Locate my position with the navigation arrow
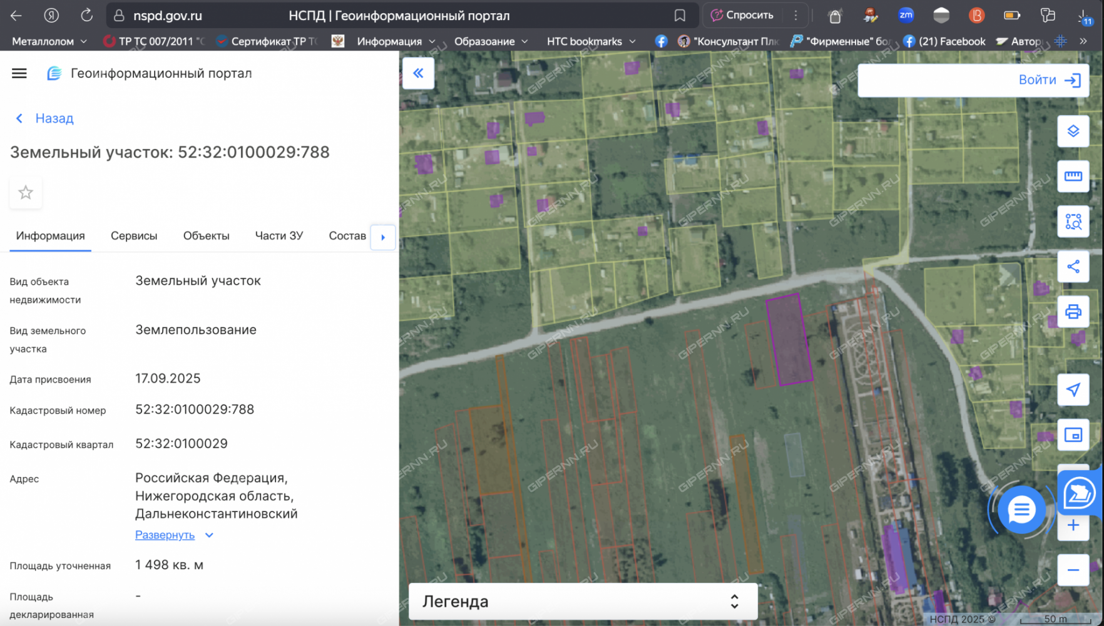The width and height of the screenshot is (1104, 626). point(1073,390)
